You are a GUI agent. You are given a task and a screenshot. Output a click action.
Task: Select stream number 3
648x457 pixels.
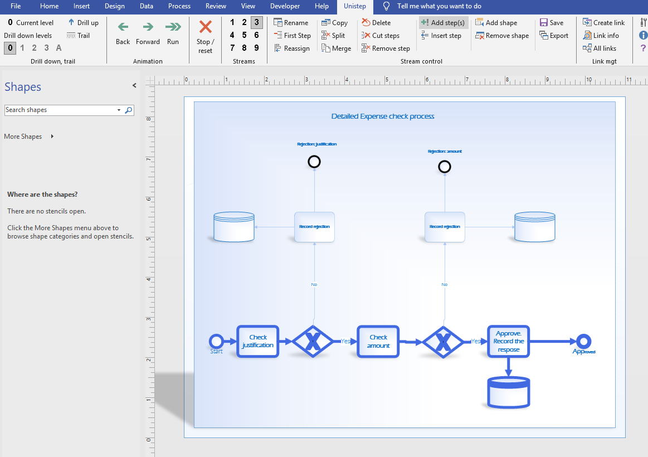[256, 22]
